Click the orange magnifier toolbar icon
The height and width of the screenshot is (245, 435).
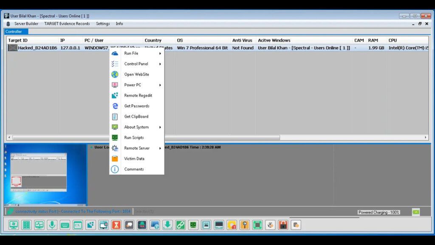[x=245, y=225]
